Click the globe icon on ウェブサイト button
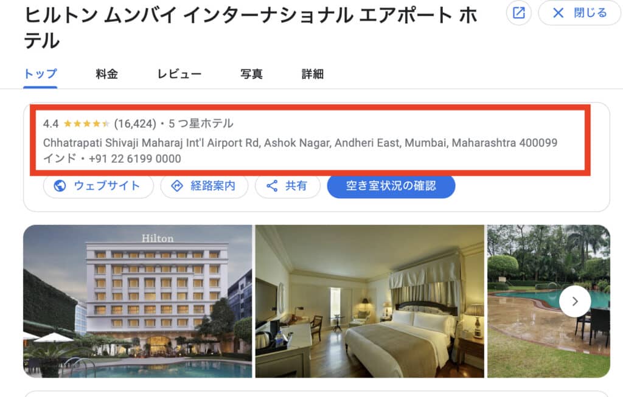This screenshot has width=623, height=397. pos(60,185)
